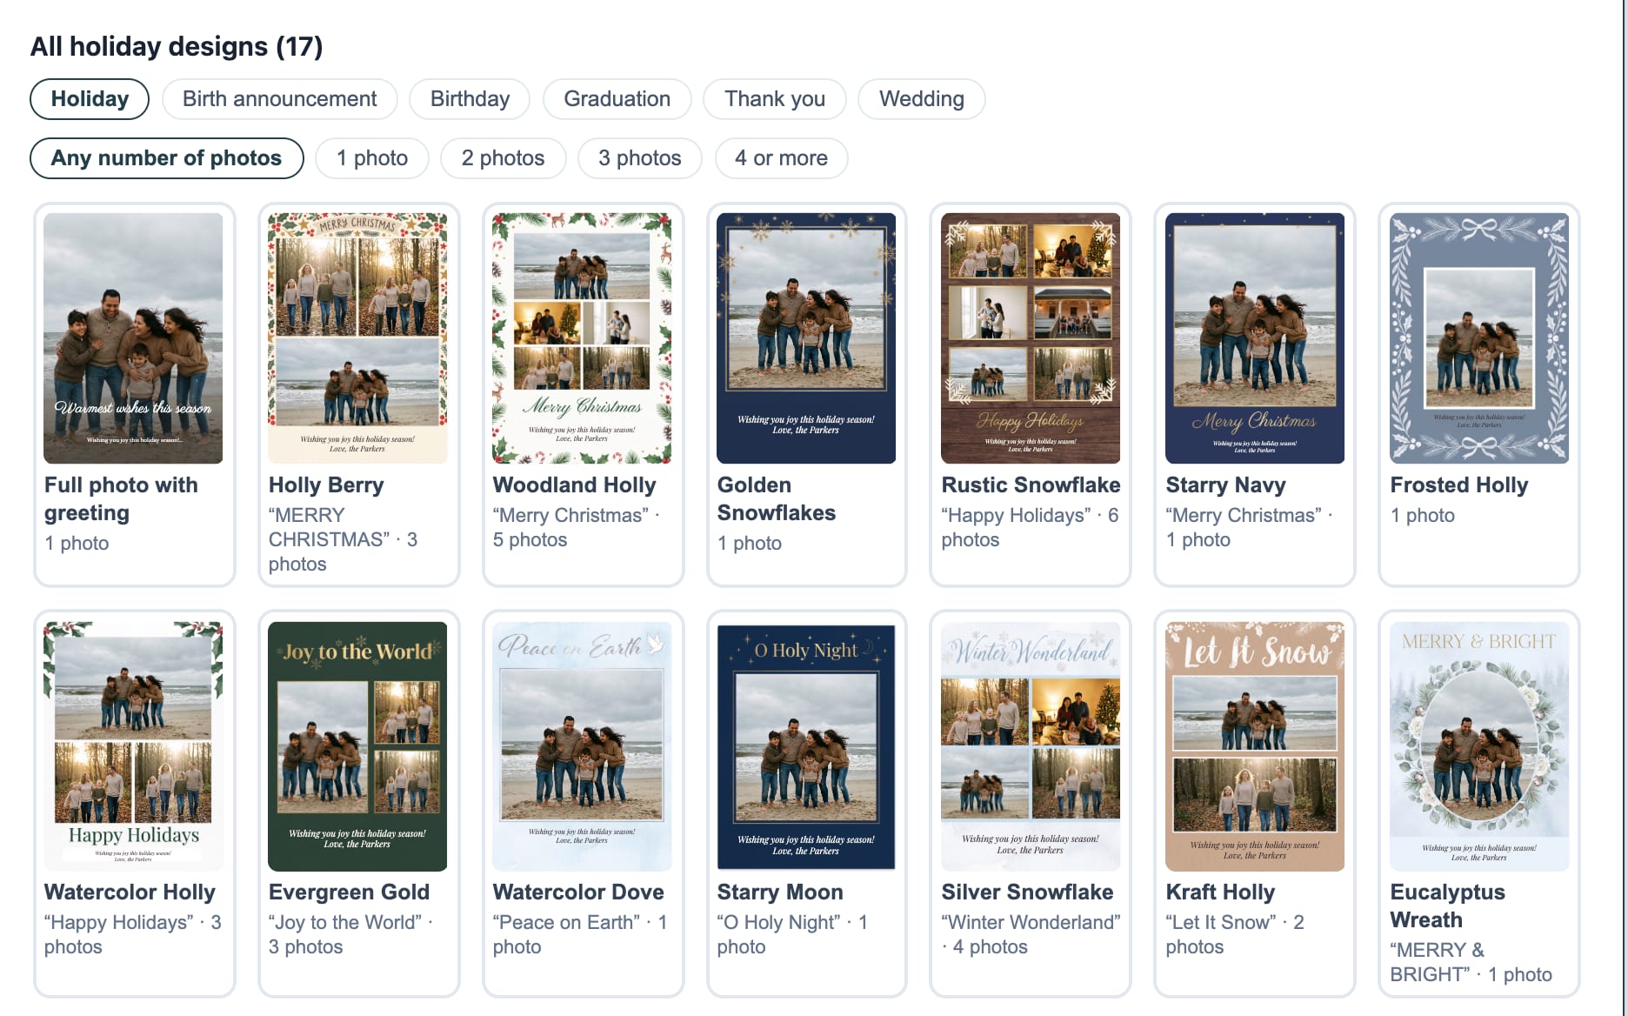Pick the Watercolor Dove card preview
1628x1016 pixels.
pos(582,746)
